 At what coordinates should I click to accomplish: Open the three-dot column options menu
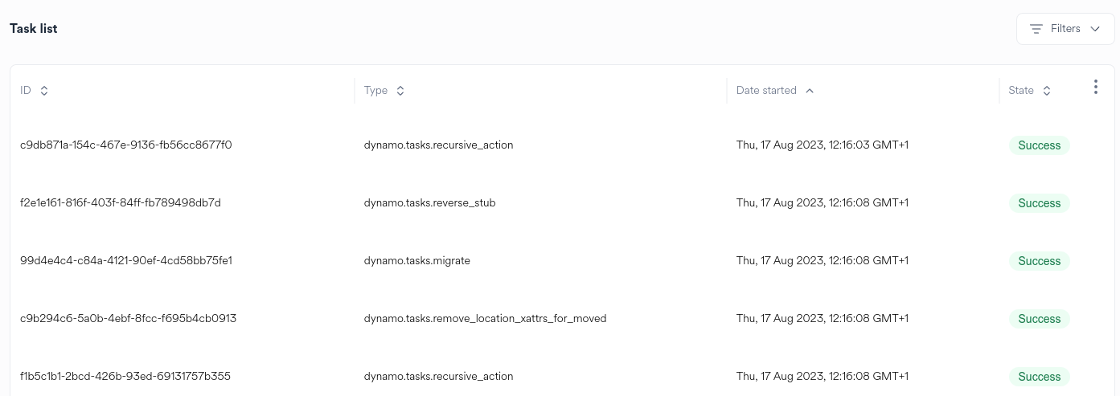[1095, 88]
